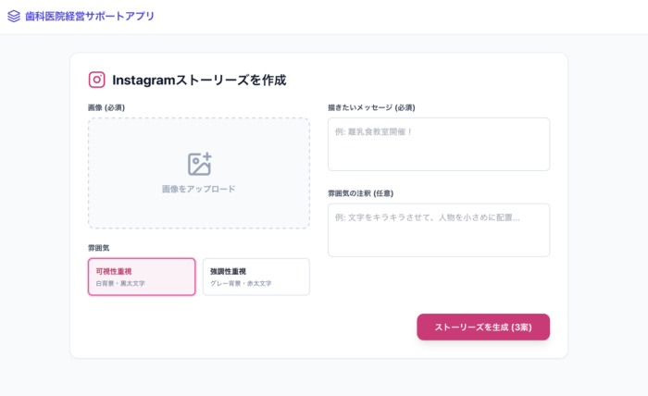Select the 強調性重視 mood option

point(256,277)
